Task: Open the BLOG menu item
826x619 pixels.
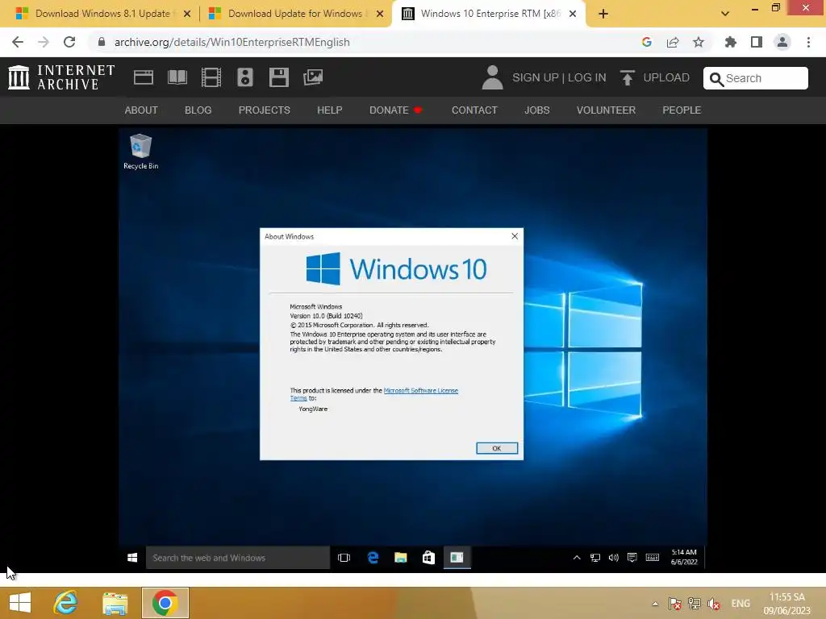Action: coord(198,110)
